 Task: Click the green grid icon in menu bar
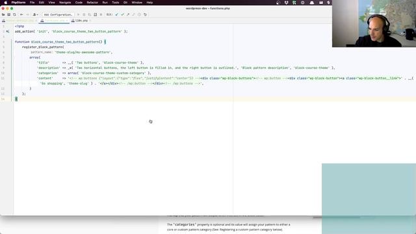pos(294,3)
